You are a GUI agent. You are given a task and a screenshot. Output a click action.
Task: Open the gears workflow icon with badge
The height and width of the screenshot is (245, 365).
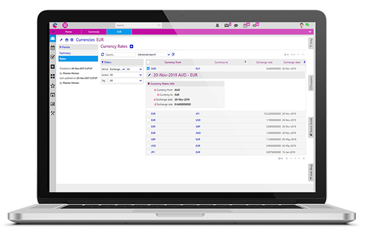coord(254,26)
